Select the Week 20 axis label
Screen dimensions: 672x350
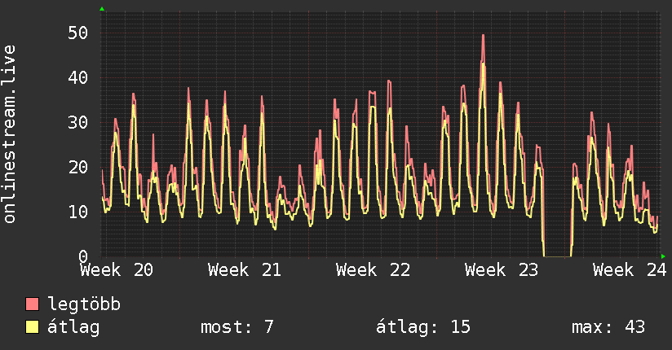(x=117, y=270)
